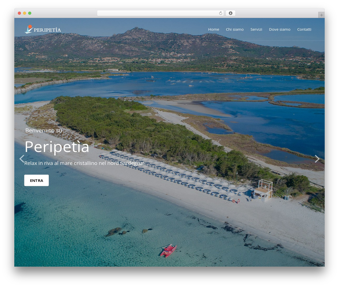Go to the Chi siamo page
Screen dimensions: 339x287
(235, 29)
